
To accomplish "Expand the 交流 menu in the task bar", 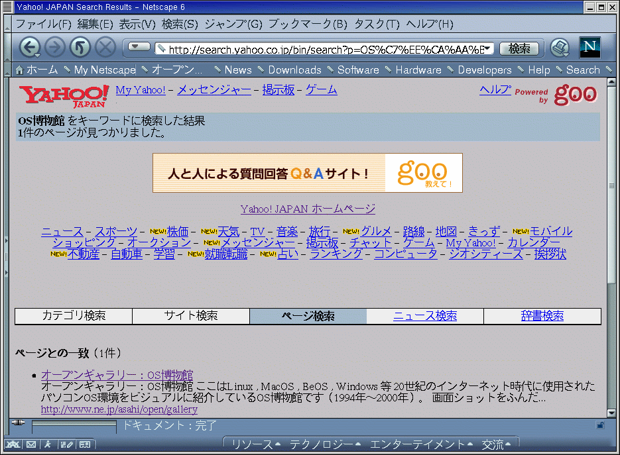I will click(x=496, y=444).
